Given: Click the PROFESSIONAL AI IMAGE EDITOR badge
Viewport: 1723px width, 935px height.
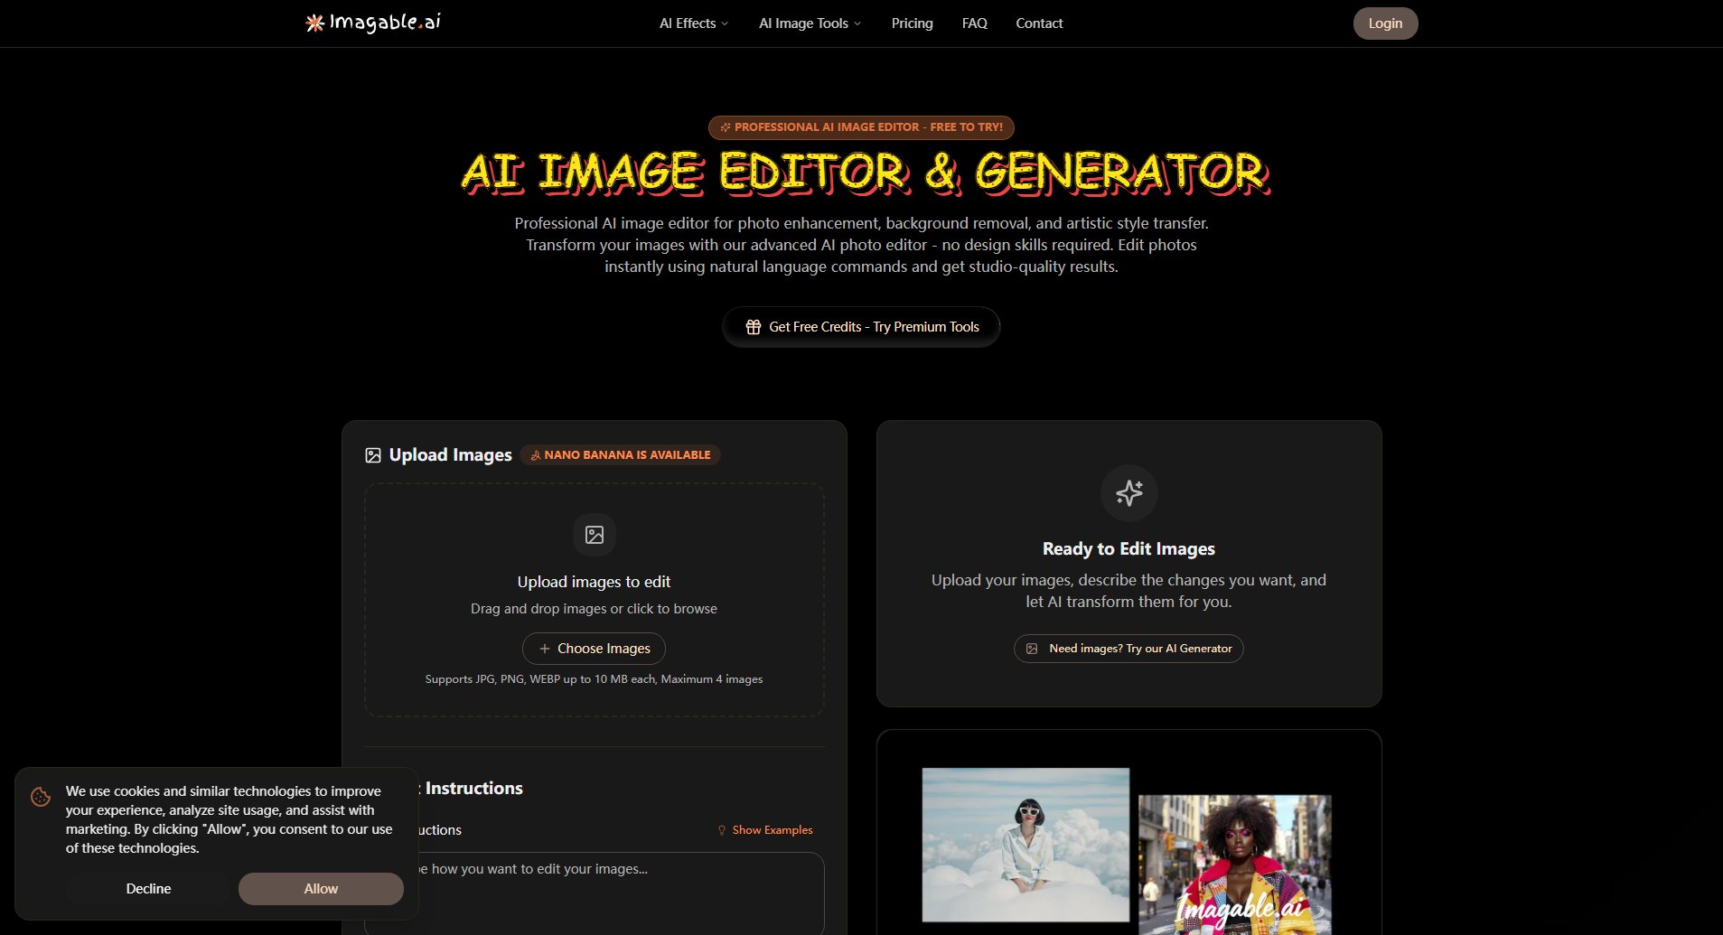Looking at the screenshot, I should pos(861,127).
